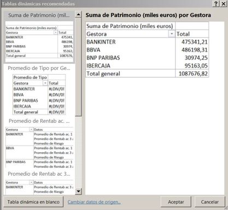Click the list scroll up arrow

(x=78, y=14)
